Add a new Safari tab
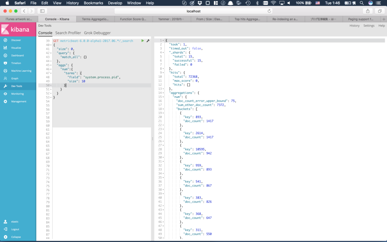Viewport: 387px width, 242px height. pos(384,19)
